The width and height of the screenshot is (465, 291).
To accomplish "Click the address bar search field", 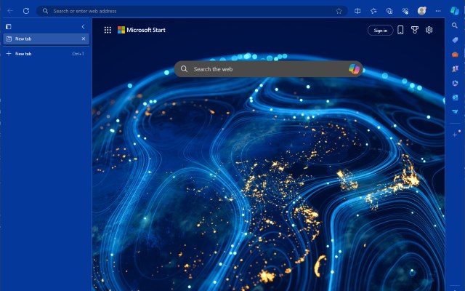I will [x=191, y=11].
